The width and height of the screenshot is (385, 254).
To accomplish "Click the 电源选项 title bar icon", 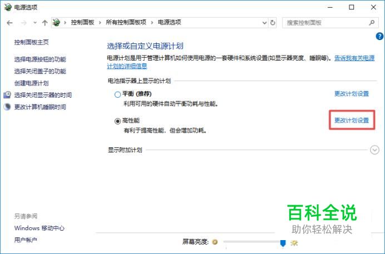I will click(8, 7).
